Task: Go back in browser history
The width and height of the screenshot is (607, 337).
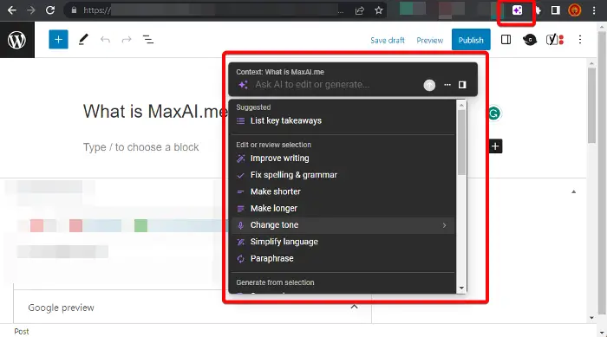Action: pyautogui.click(x=12, y=10)
